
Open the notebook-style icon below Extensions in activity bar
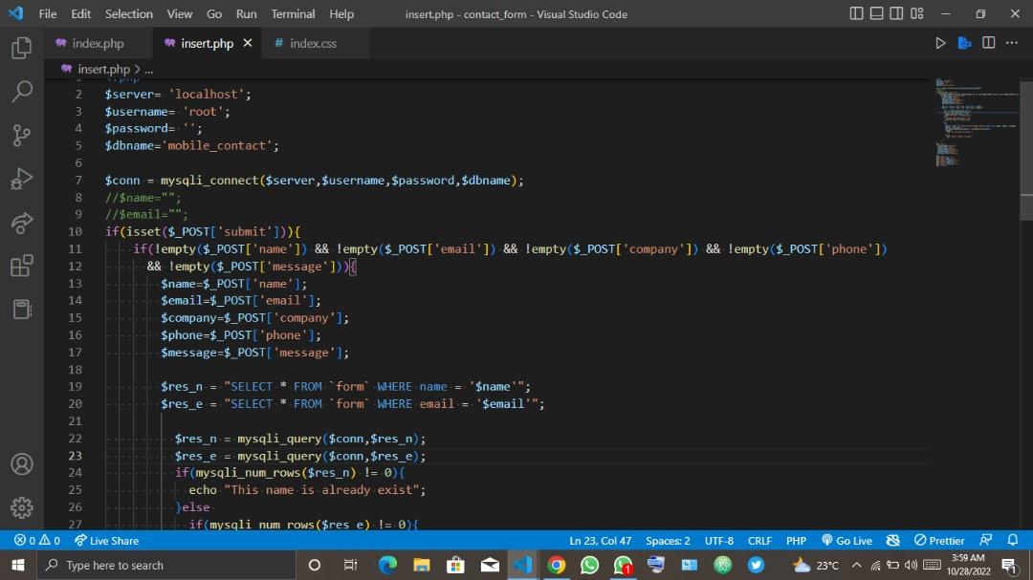(22, 310)
